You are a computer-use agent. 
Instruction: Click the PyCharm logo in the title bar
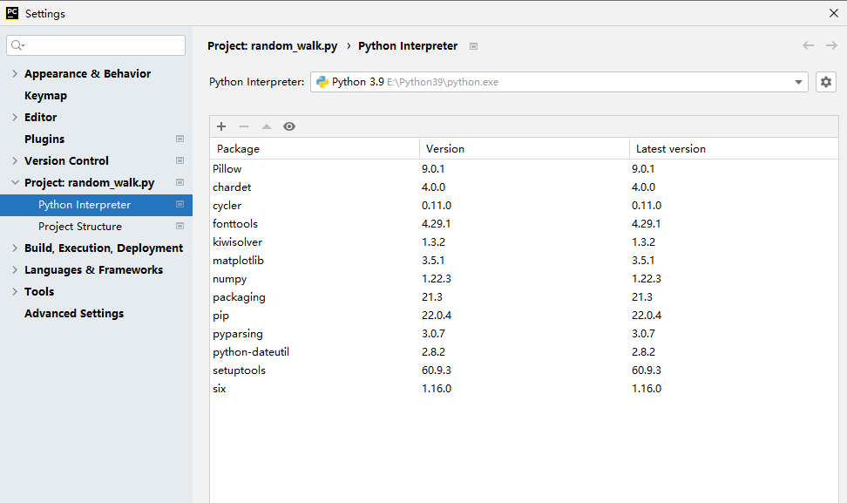click(x=12, y=13)
